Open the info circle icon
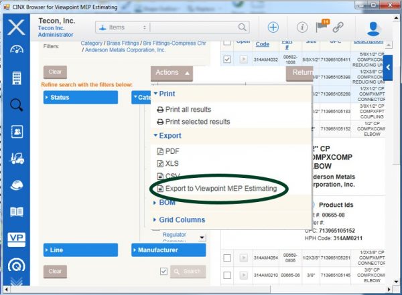The image size is (402, 295). (302, 27)
